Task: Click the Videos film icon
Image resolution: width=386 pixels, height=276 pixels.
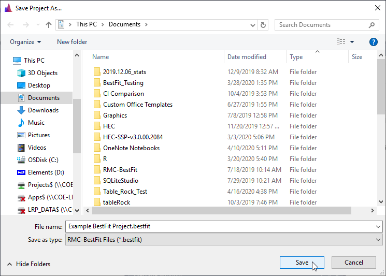Action: [21, 148]
